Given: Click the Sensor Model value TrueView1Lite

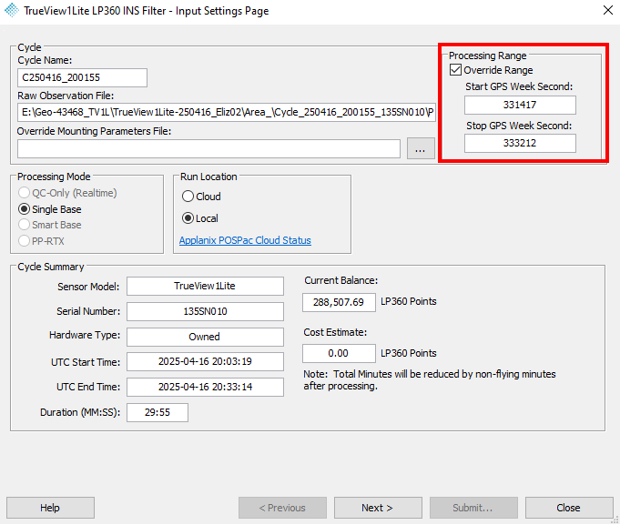Looking at the screenshot, I should coord(205,286).
